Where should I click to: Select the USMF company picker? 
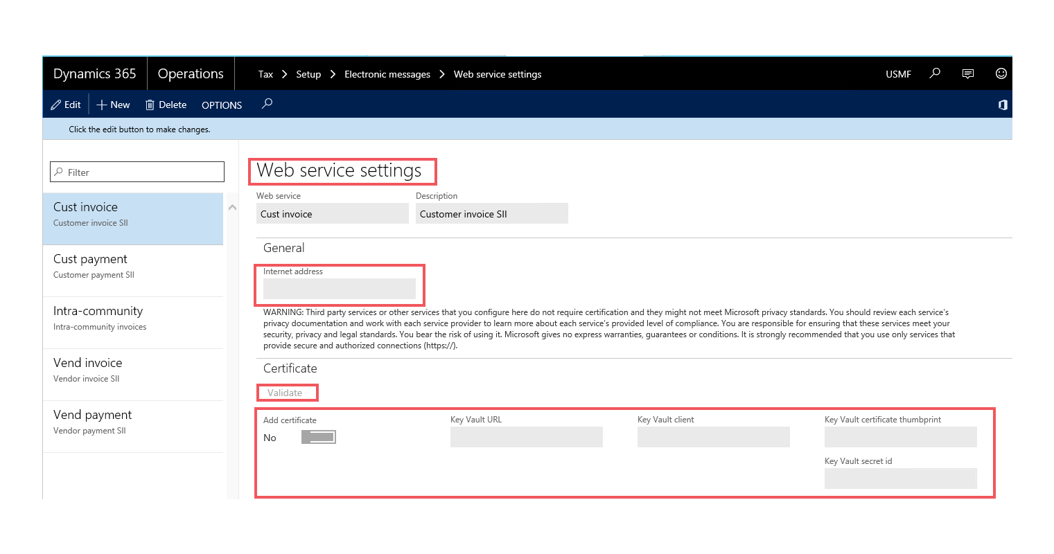tap(898, 74)
